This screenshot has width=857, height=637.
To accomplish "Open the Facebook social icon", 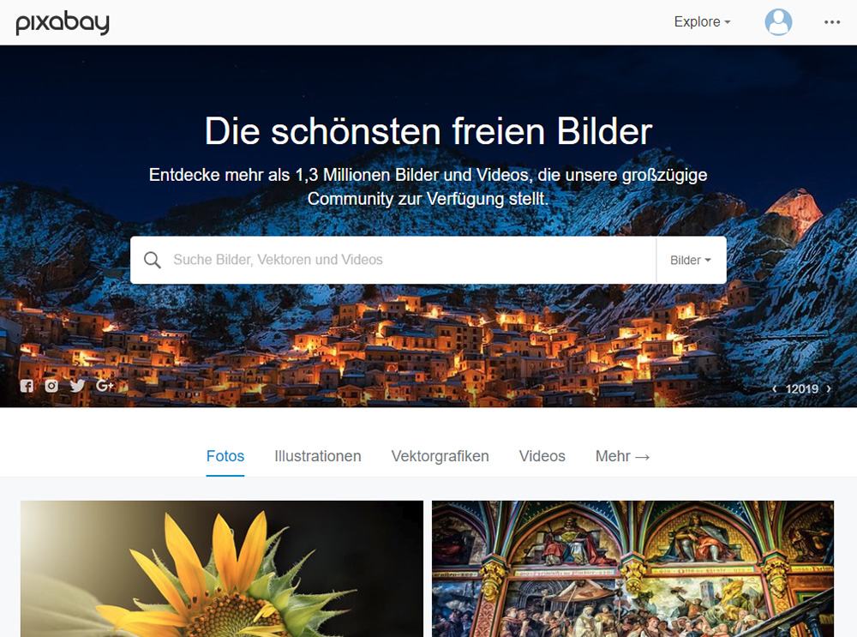I will click(27, 386).
